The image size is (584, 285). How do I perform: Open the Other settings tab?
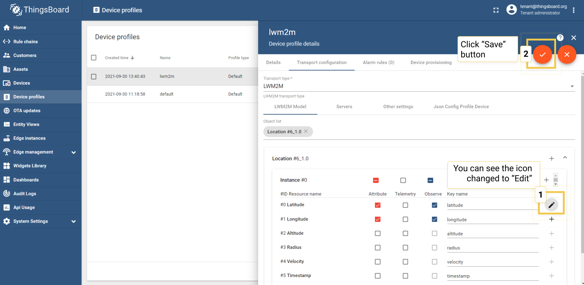pos(398,106)
